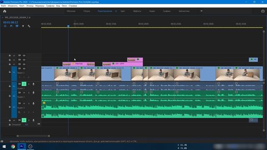The image size is (267, 150).
Task: Click the 00:01:08:12 playhead timecode field
Action: pos(10,22)
